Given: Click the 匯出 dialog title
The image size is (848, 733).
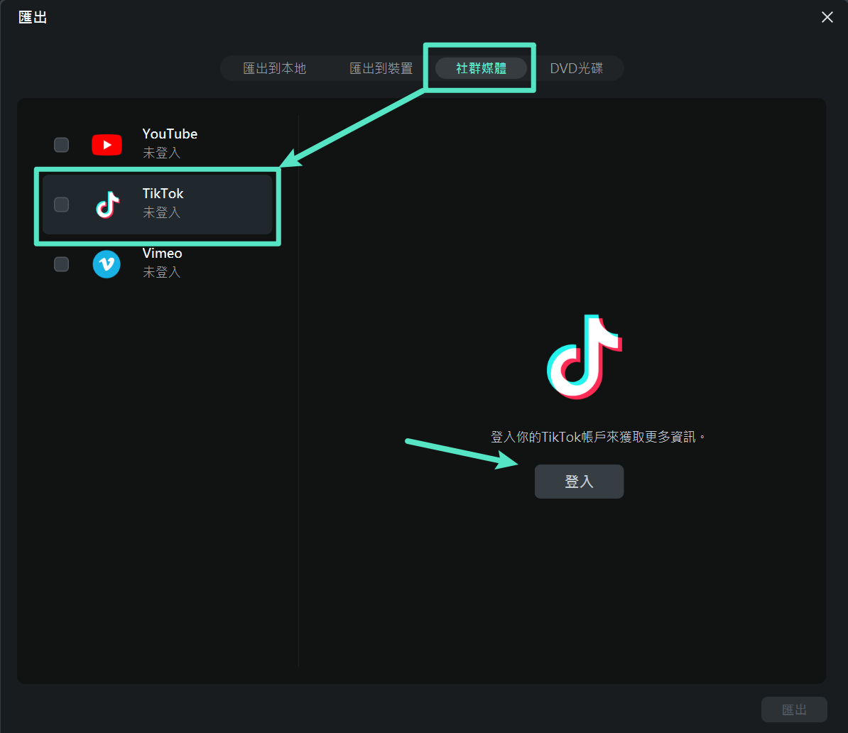Looking at the screenshot, I should click(33, 17).
